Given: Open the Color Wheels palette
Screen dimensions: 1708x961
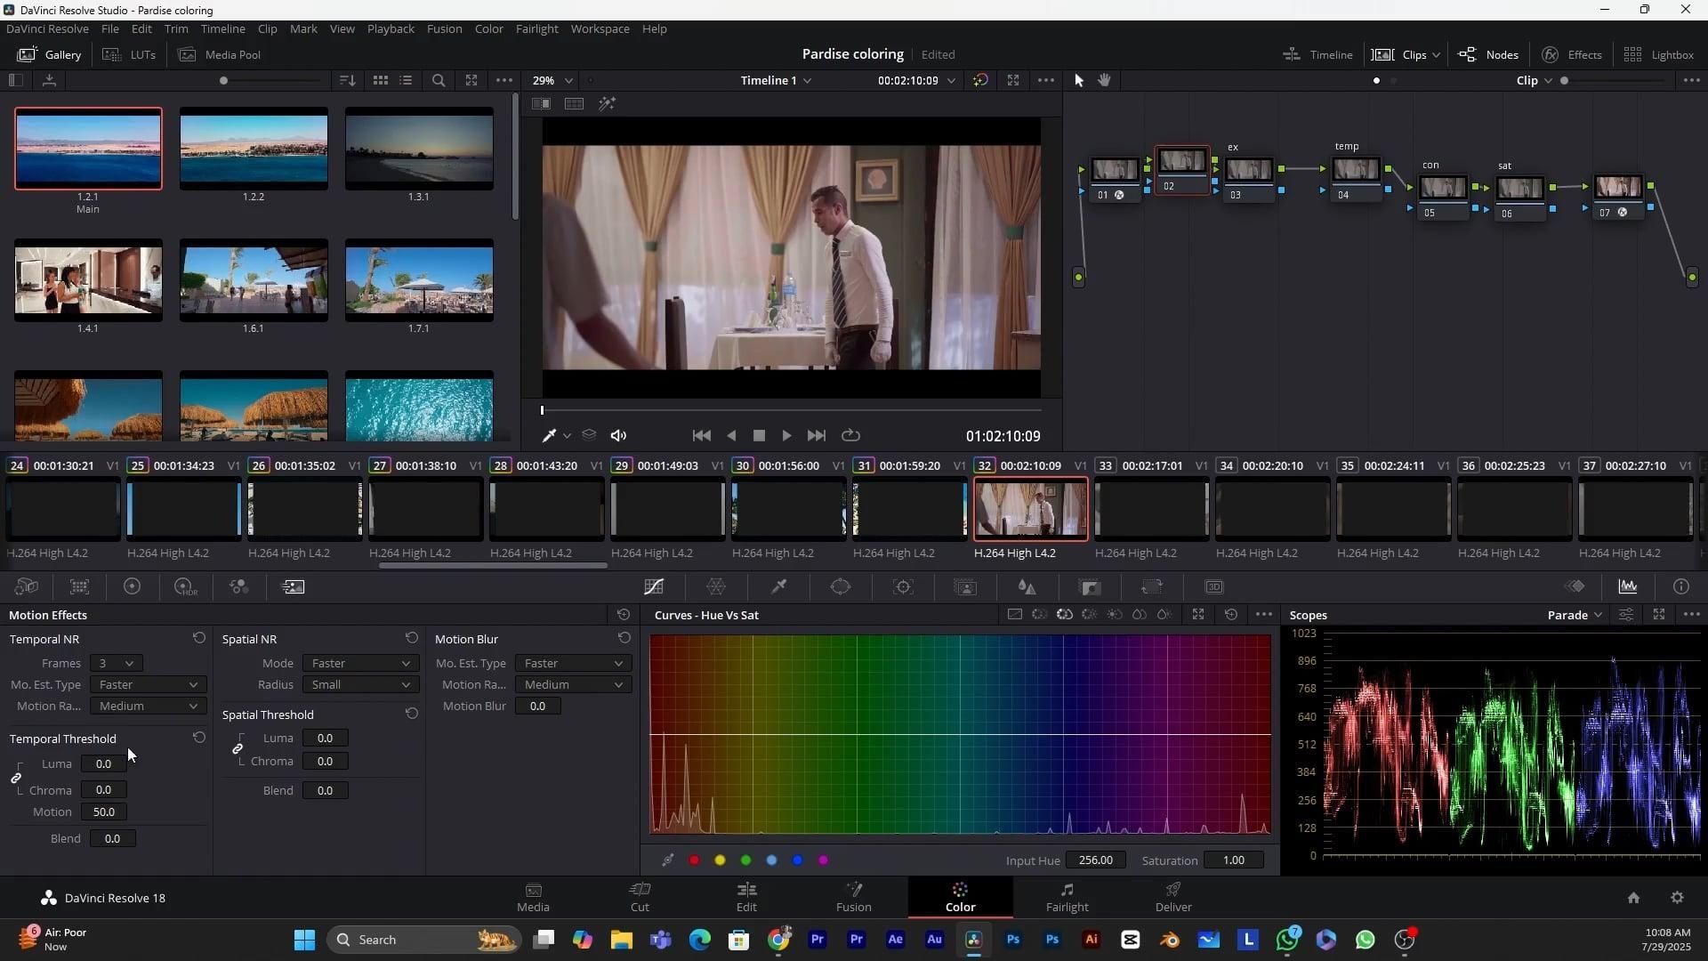Looking at the screenshot, I should pyautogui.click(x=132, y=587).
